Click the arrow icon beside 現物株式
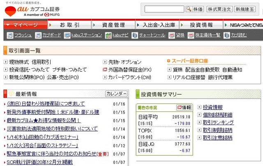The width and height of the screenshot is (263, 166). coord(5,62)
